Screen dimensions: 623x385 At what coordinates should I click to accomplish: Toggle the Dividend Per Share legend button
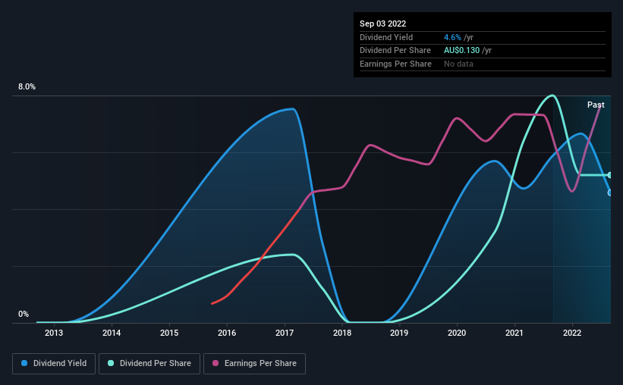pos(149,364)
